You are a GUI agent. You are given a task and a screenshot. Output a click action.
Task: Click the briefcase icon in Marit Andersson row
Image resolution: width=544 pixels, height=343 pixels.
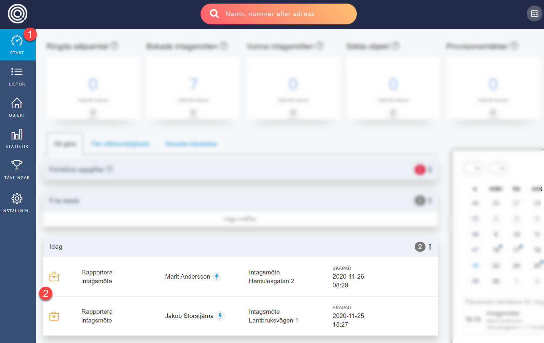tap(54, 277)
